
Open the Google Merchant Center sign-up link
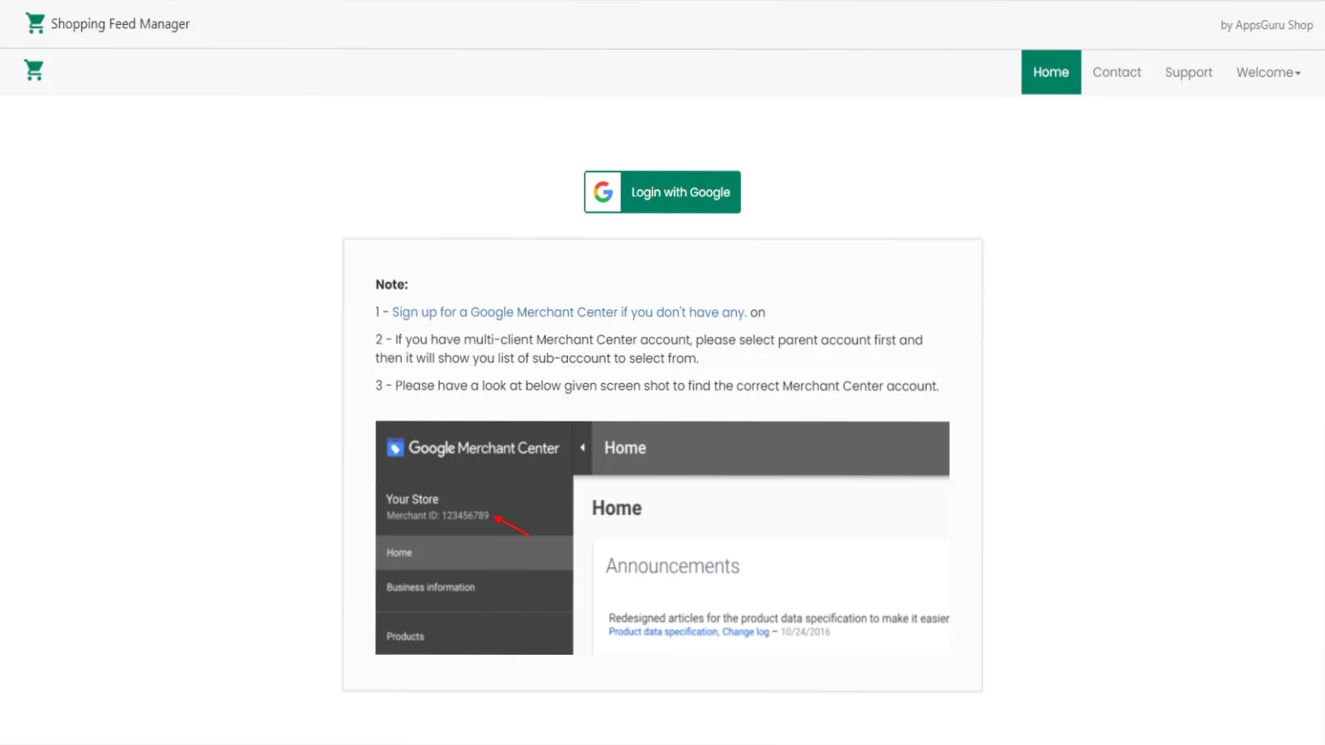tap(569, 312)
